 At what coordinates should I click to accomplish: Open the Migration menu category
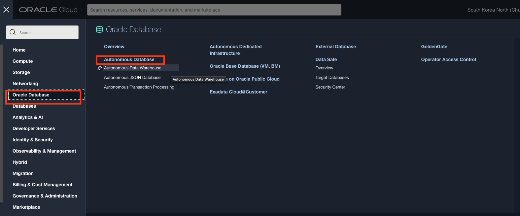23,173
